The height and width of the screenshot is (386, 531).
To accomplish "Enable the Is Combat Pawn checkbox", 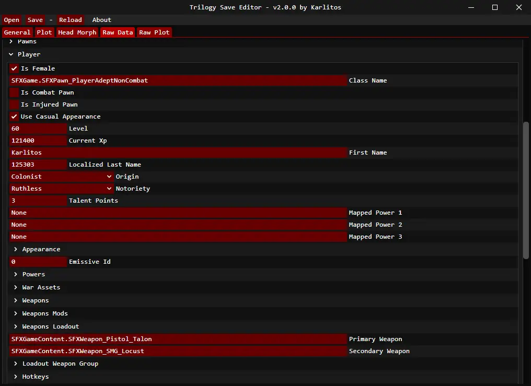I will click(x=14, y=92).
